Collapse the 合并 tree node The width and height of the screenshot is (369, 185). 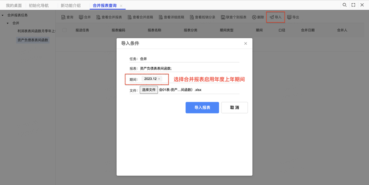tap(8, 24)
